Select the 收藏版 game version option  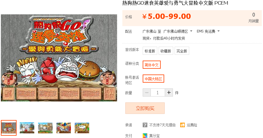(x=166, y=51)
